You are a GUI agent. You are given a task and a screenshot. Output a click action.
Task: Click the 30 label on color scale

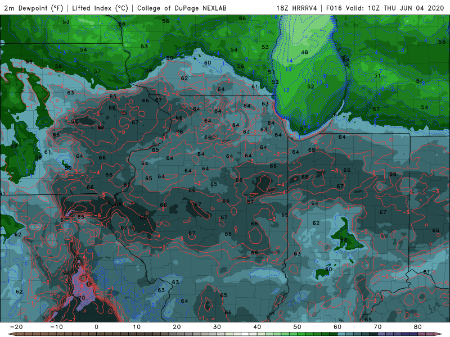[217, 327]
